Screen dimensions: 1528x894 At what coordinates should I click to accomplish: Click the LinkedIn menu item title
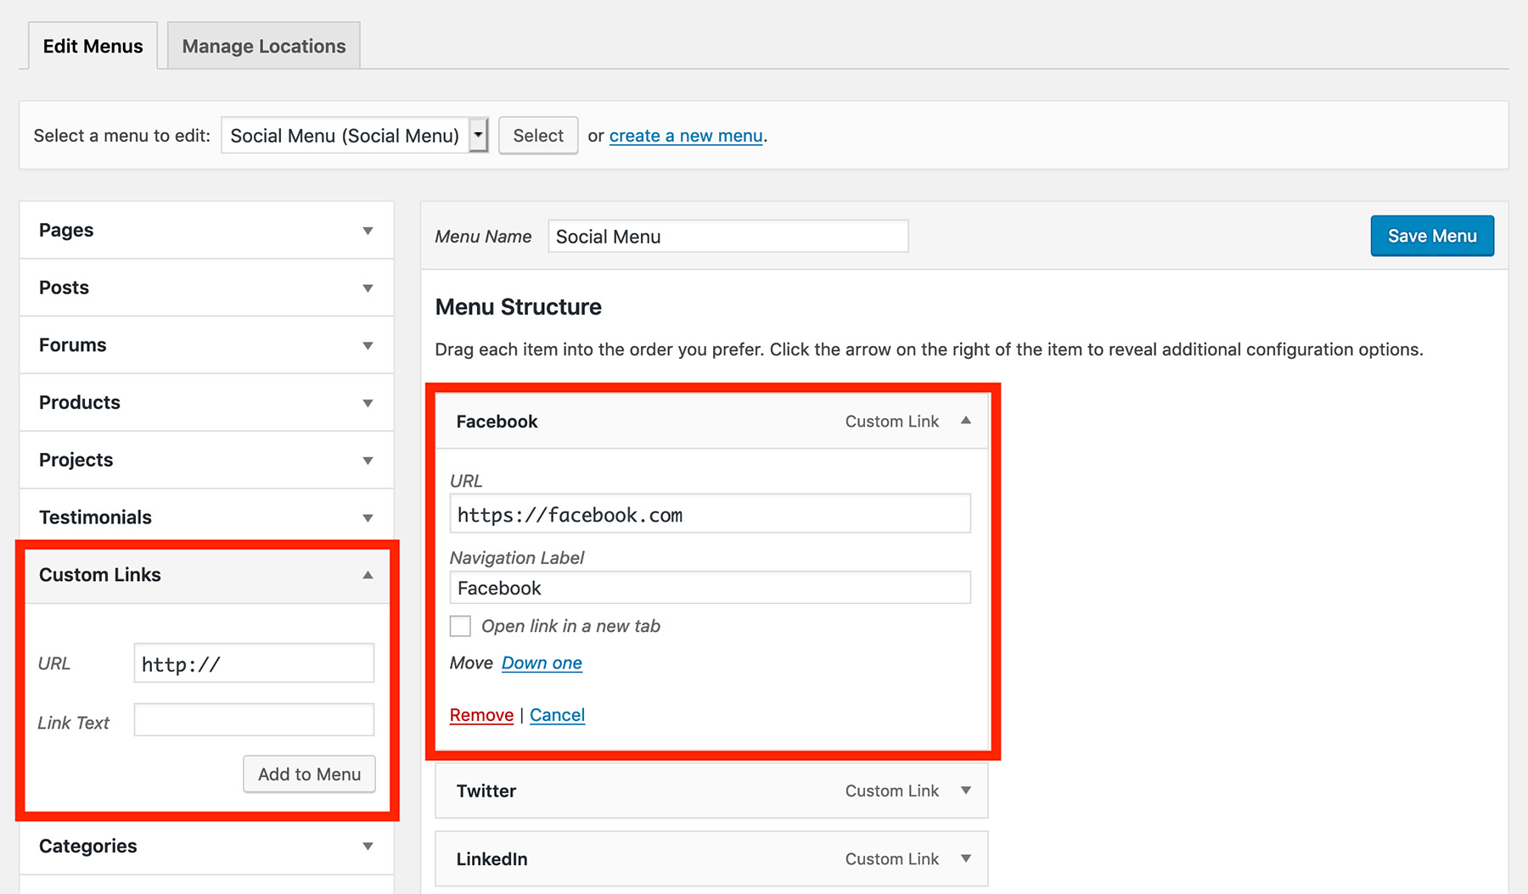tap(492, 858)
